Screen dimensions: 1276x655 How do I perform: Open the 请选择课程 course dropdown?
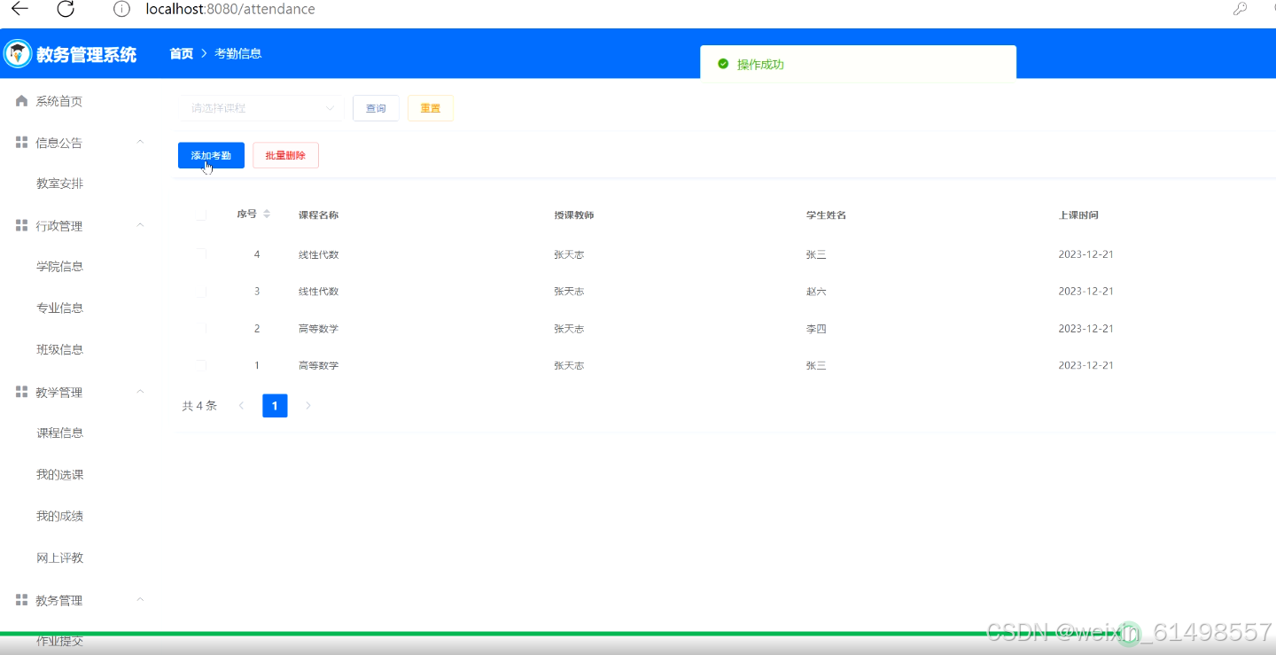click(261, 107)
